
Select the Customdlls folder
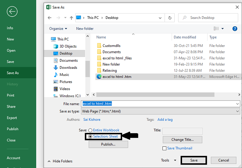111,46
